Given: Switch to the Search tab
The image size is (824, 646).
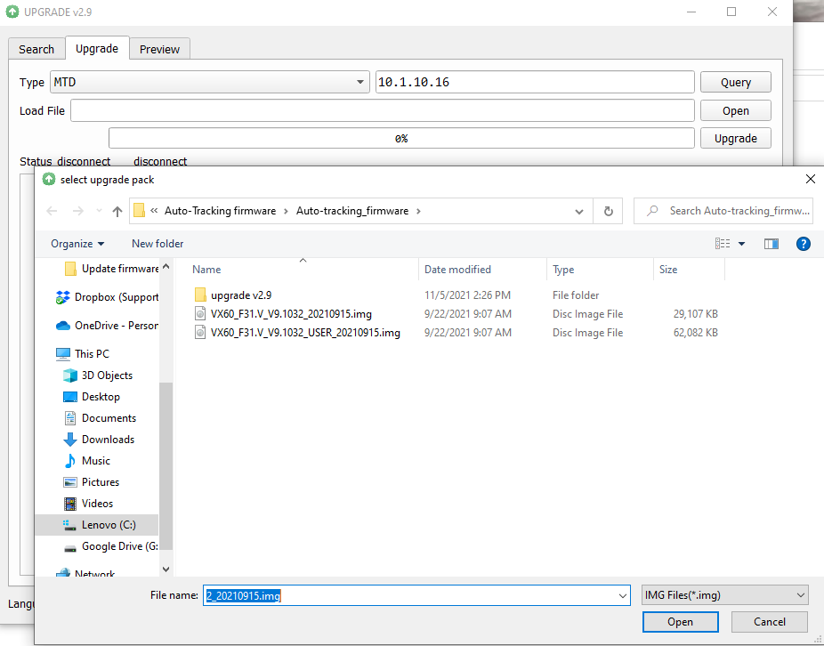Looking at the screenshot, I should (x=36, y=49).
